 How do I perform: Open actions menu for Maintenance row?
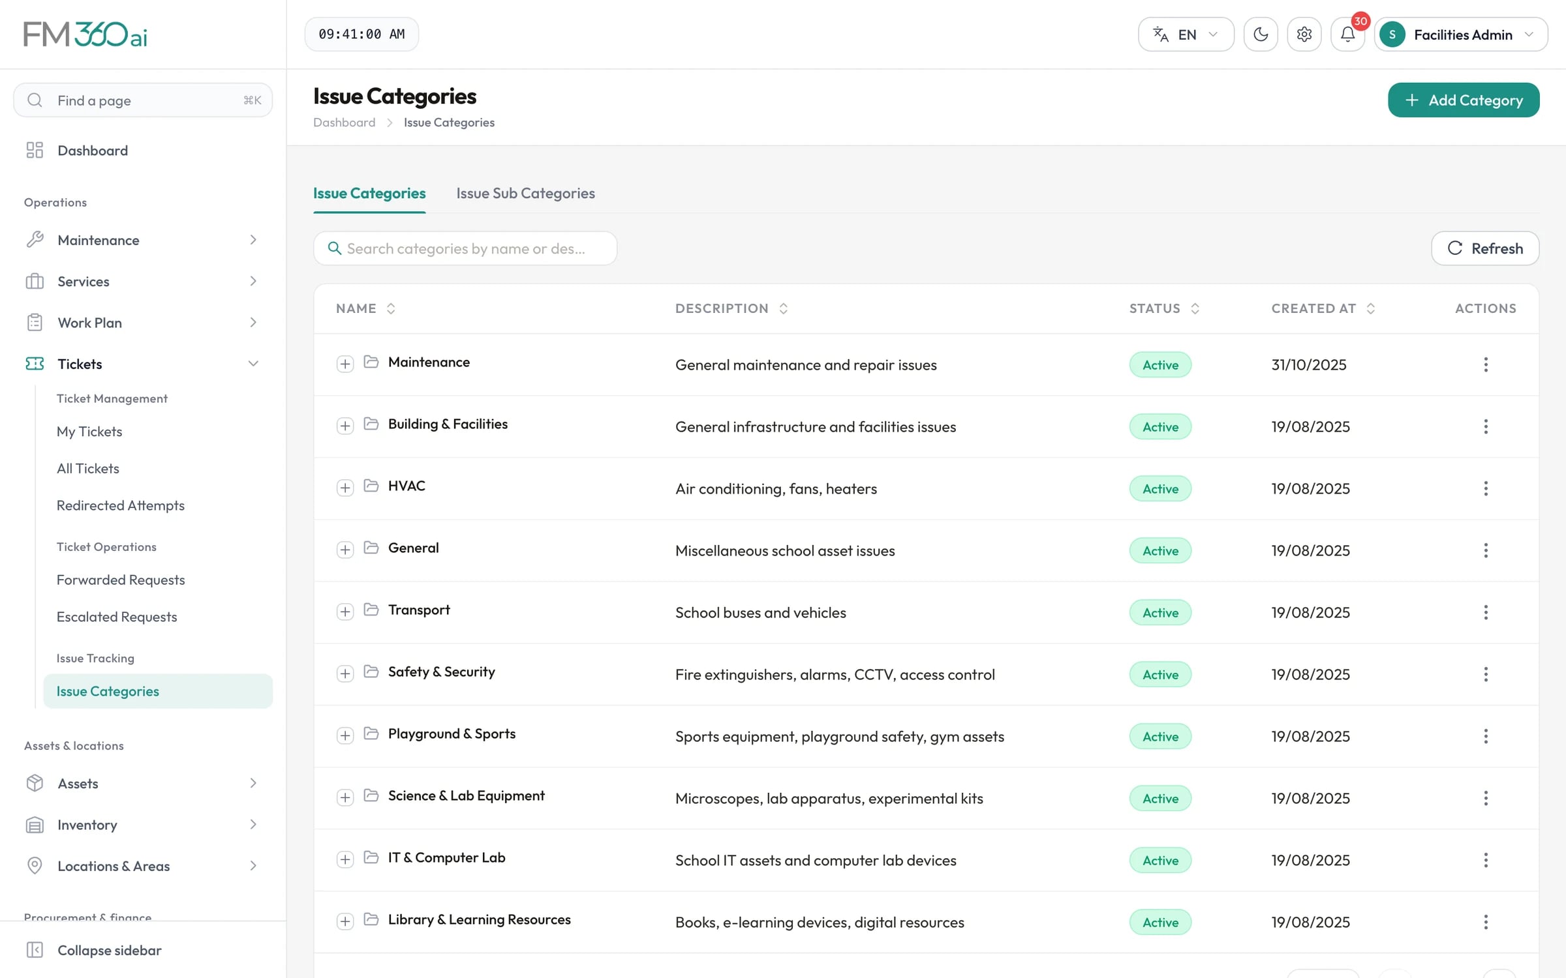[x=1486, y=364]
